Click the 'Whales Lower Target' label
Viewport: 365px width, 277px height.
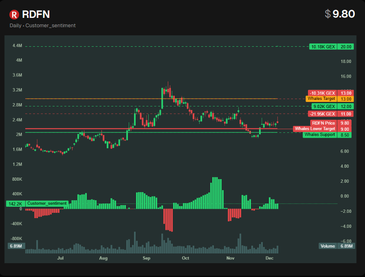315,129
